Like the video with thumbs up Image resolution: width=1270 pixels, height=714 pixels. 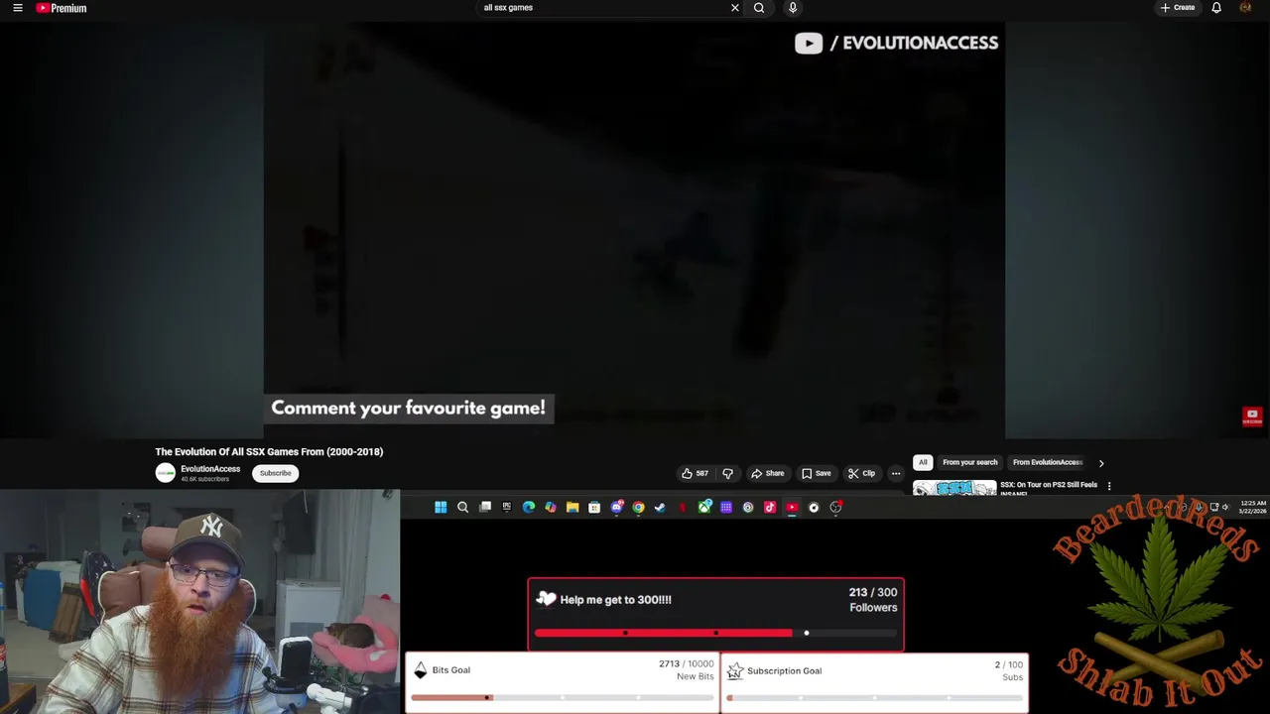(695, 473)
